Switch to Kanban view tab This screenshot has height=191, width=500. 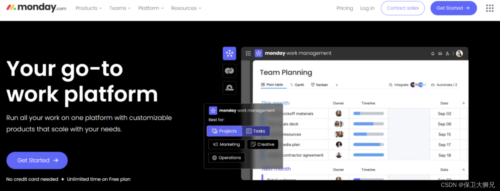pyautogui.click(x=319, y=85)
